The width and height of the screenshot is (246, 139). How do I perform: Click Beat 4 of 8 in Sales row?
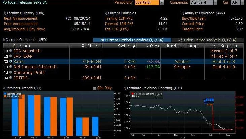click(224, 62)
